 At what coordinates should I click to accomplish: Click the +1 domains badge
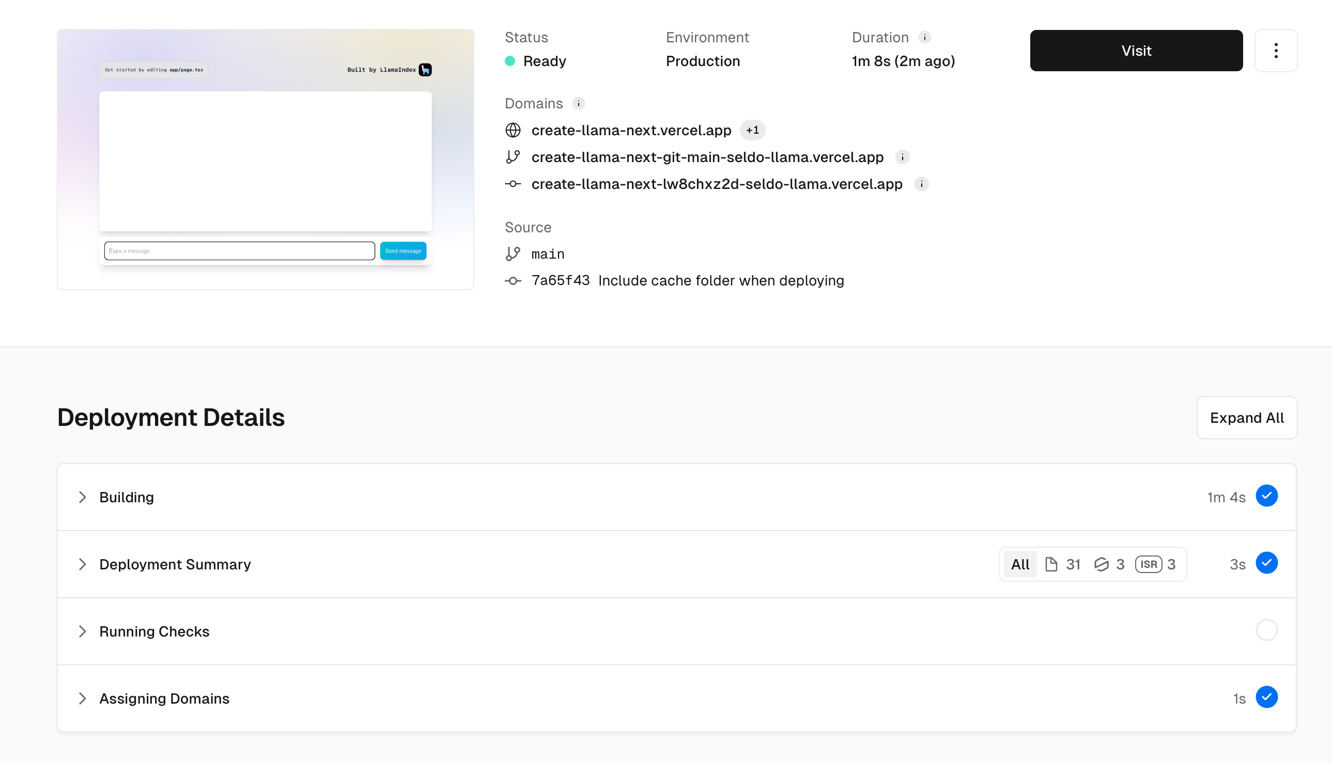752,130
